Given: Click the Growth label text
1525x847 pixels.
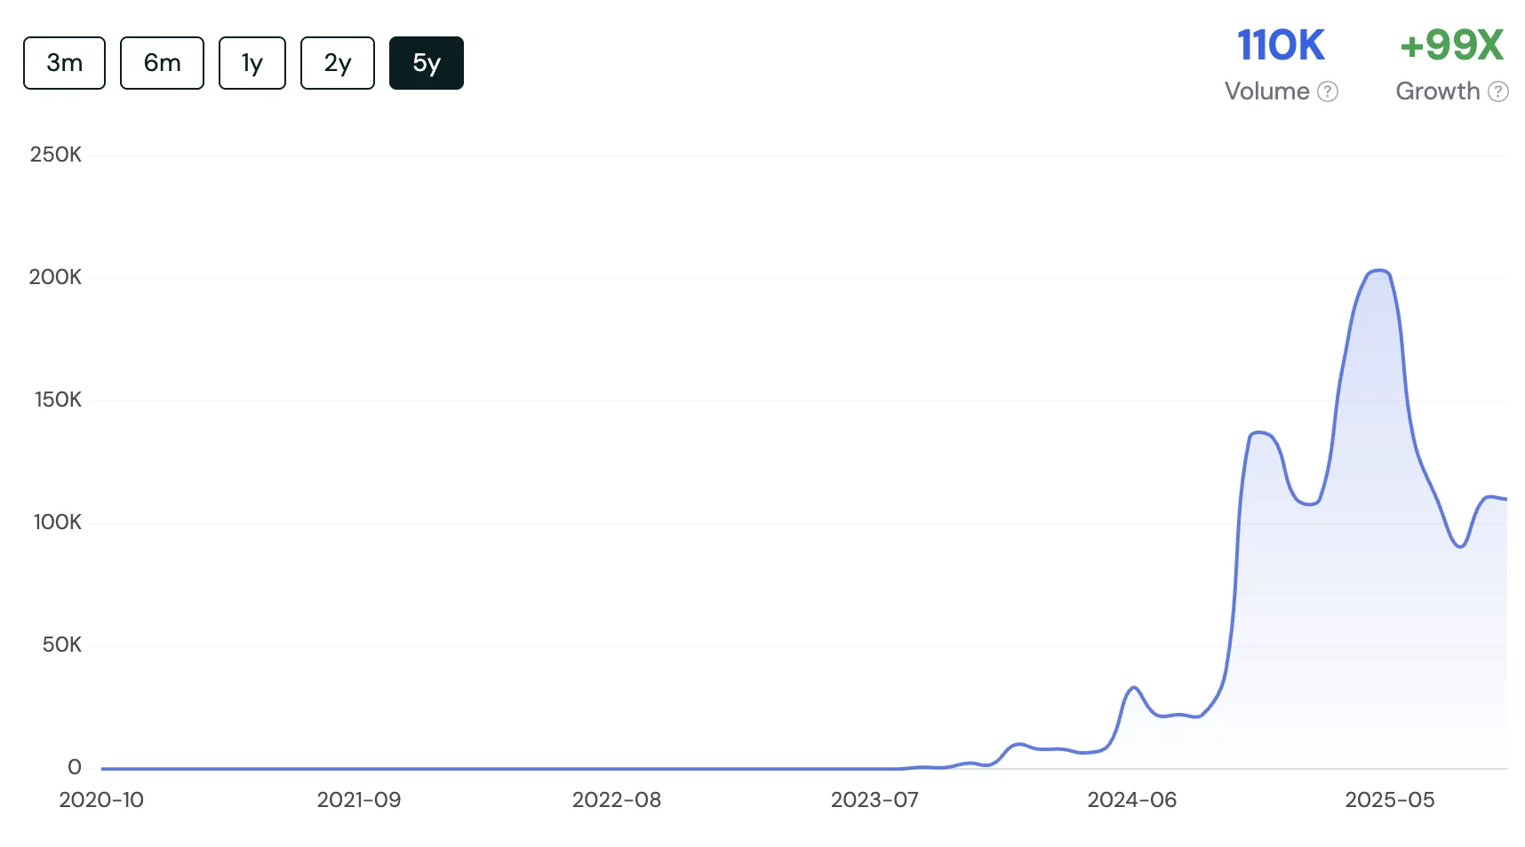Looking at the screenshot, I should [1437, 91].
